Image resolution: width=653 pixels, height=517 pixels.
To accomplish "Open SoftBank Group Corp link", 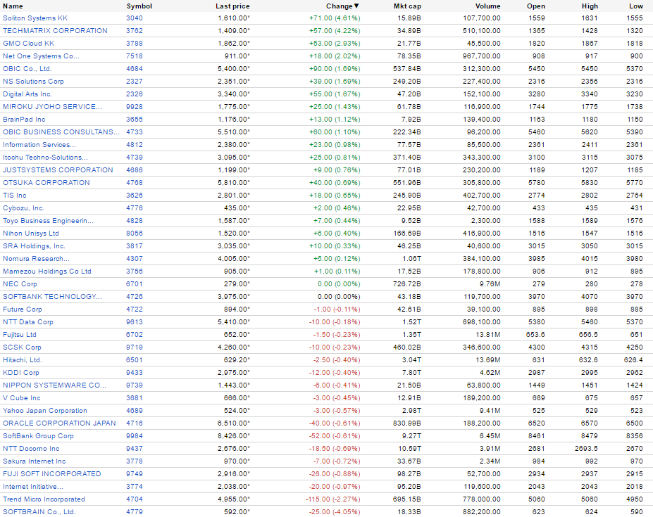I will point(38,436).
